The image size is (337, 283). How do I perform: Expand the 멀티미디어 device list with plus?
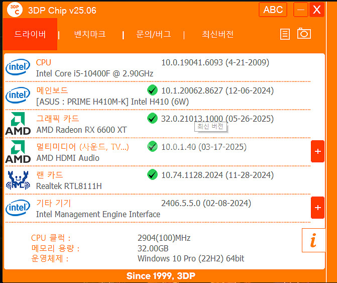pyautogui.click(x=317, y=151)
